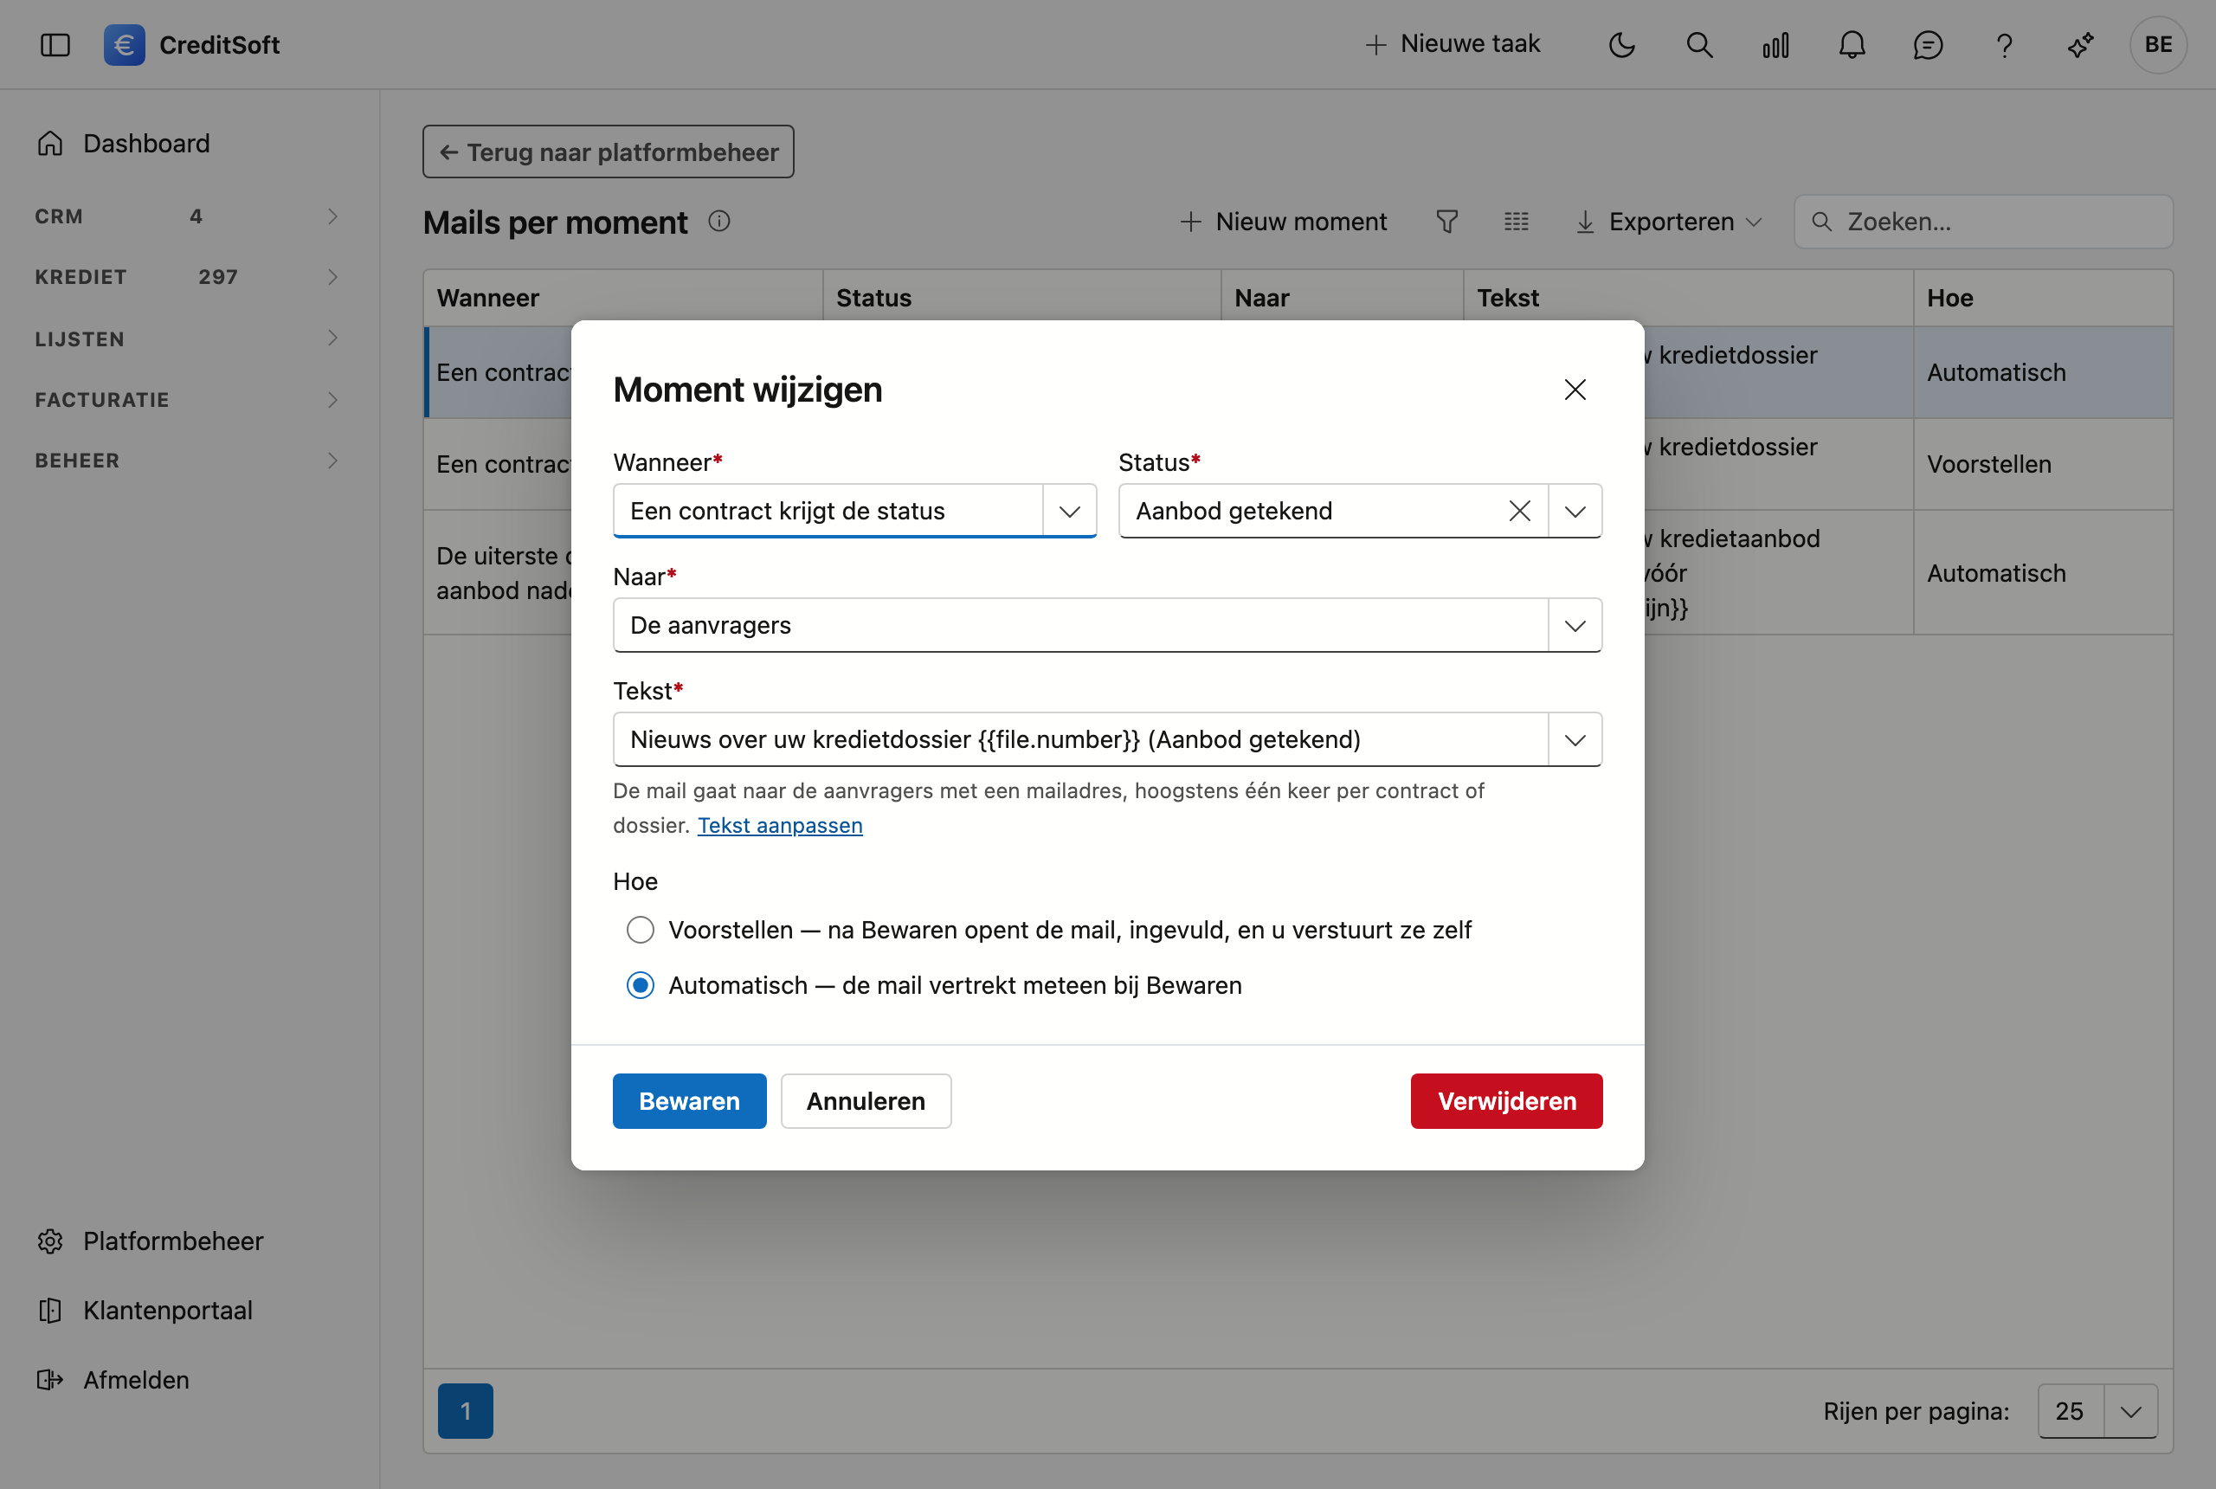This screenshot has width=2216, height=1489.
Task: Open Klantenportaal in sidebar
Action: (145, 1311)
